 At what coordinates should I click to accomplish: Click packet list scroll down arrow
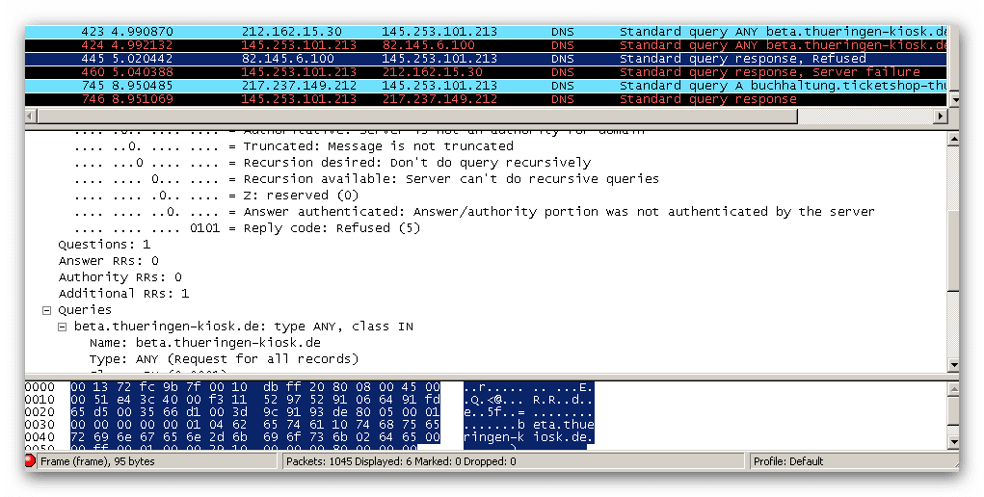tap(953, 100)
